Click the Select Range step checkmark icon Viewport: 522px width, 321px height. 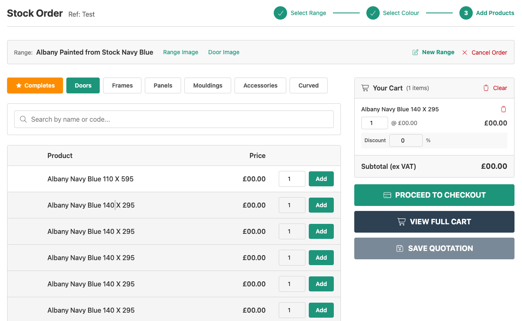click(280, 13)
